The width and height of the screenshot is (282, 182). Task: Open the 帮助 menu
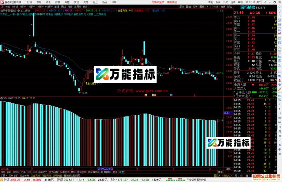[240, 2]
